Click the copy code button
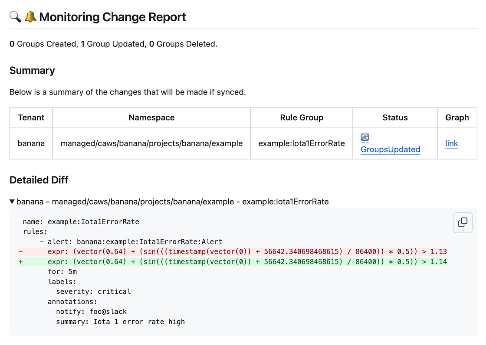This screenshot has height=345, width=486. 463,222
